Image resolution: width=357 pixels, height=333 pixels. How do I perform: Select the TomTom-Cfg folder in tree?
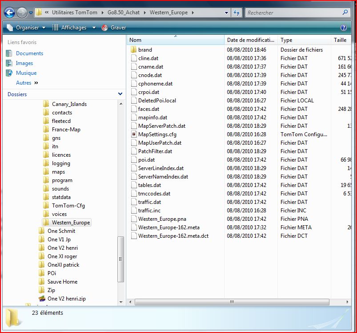[x=68, y=206]
